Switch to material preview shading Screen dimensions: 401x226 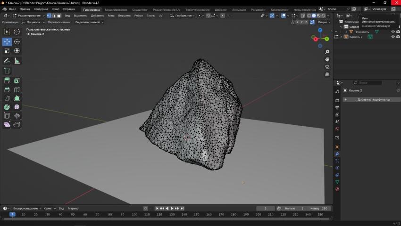[318, 16]
